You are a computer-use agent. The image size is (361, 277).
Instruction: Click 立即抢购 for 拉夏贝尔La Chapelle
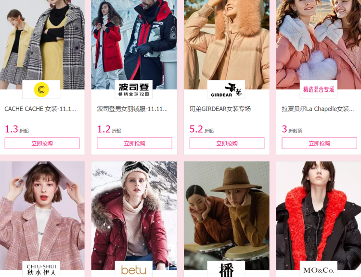(x=319, y=143)
